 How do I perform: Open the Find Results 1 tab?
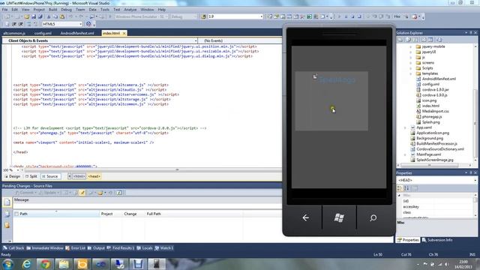tap(121, 248)
